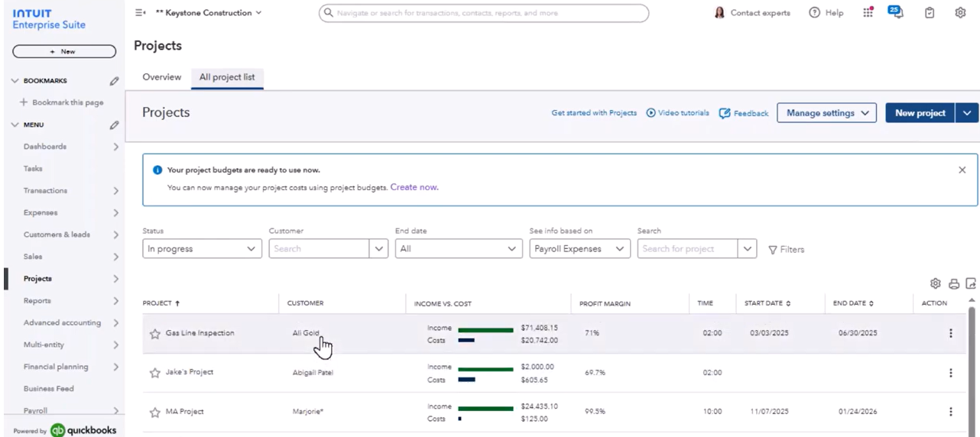Open Reports in the left menu
Screen dimensions: 980x437
pos(37,301)
